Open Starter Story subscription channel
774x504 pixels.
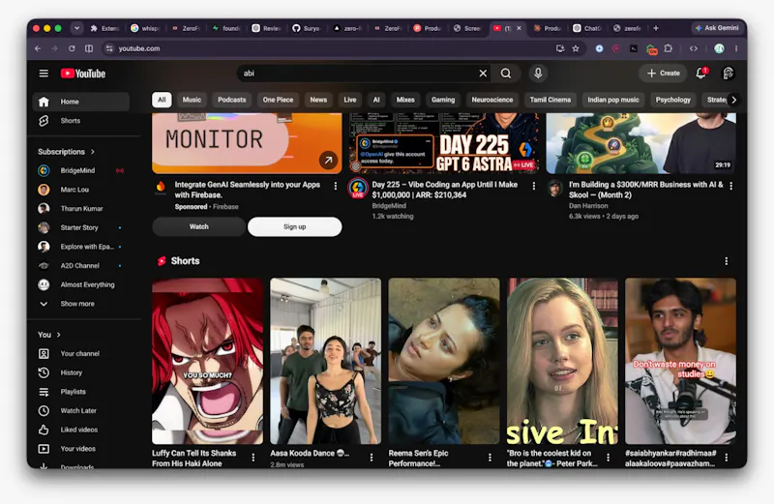pyautogui.click(x=81, y=227)
